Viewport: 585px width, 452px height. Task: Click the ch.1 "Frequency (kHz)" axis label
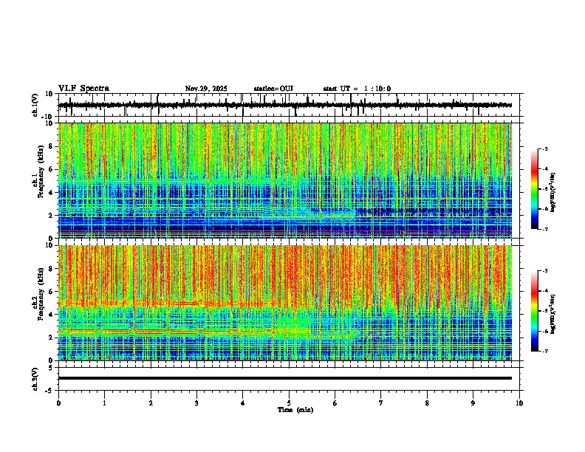41,171
